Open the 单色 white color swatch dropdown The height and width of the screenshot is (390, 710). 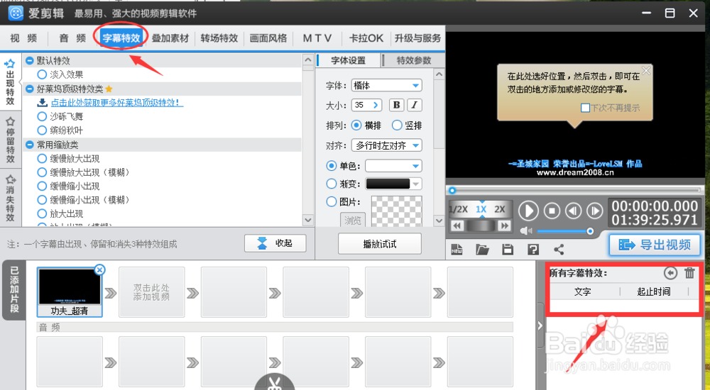pyautogui.click(x=393, y=166)
